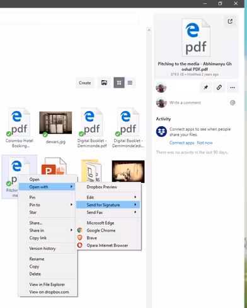Expand the Share in submenu
Viewport: 247px width, 308px height.
47,230
